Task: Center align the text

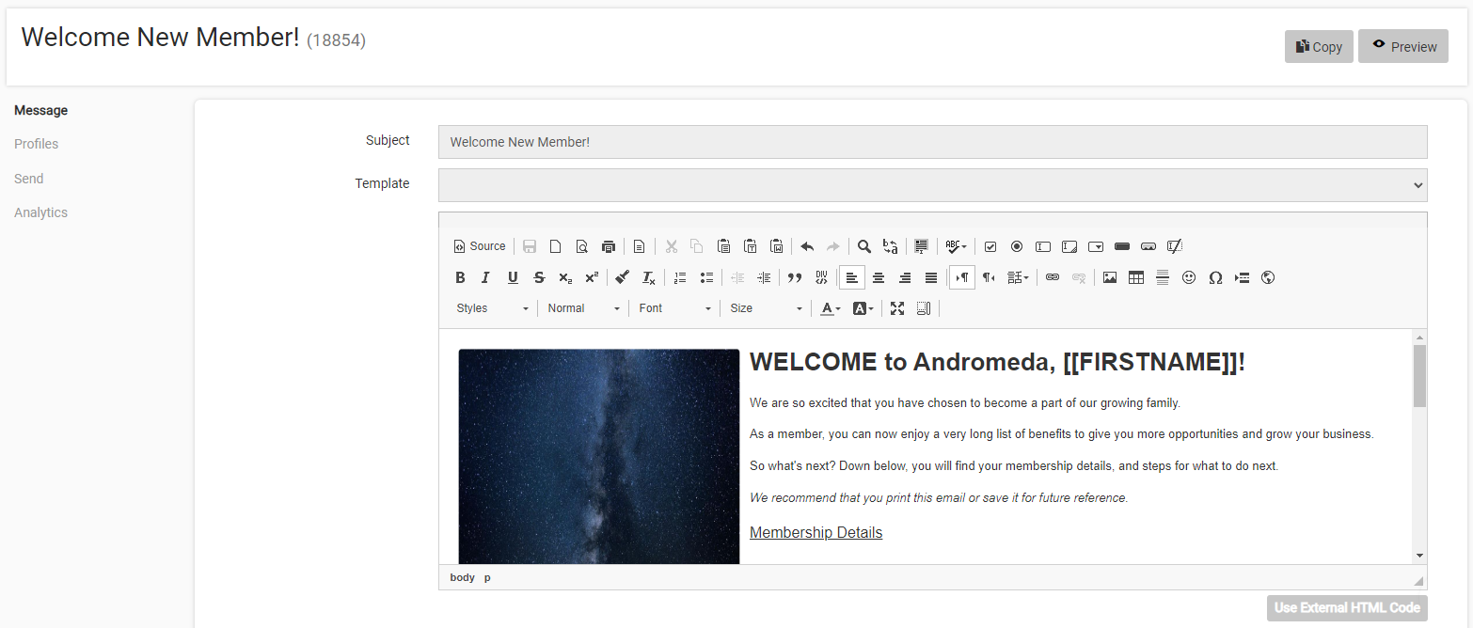Action: [x=879, y=277]
